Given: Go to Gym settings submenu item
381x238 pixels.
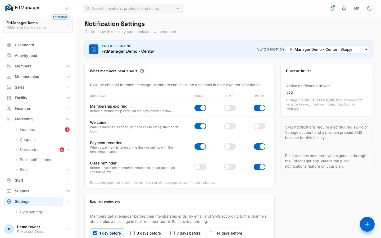Looking at the screenshot, I should pos(31,212).
